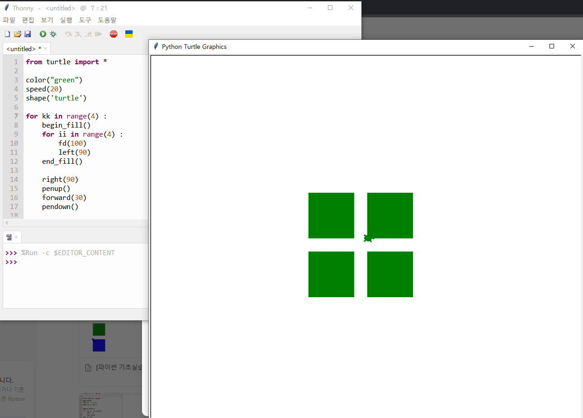Click code line begin_fill()
The width and height of the screenshot is (583, 418).
click(x=66, y=125)
